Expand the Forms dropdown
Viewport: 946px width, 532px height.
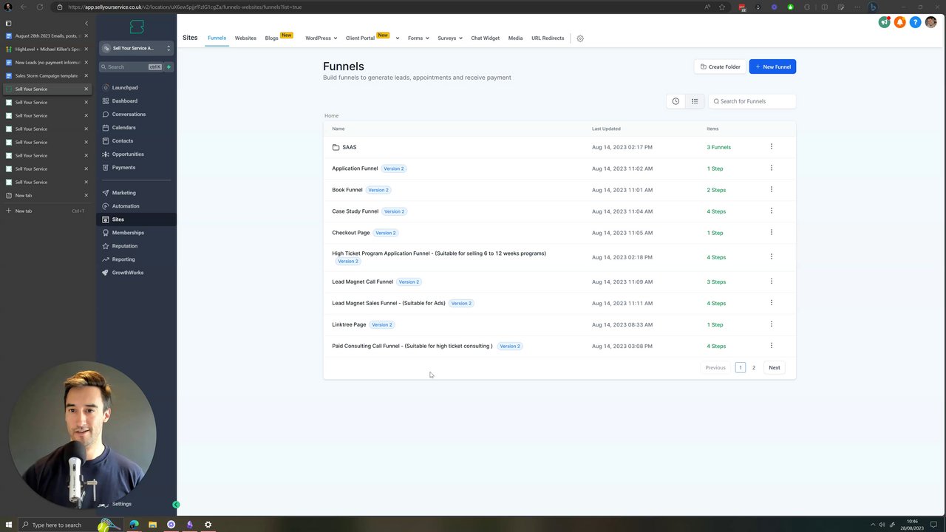[x=418, y=38]
